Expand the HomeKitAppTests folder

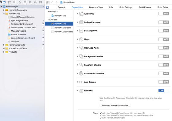[4, 45]
